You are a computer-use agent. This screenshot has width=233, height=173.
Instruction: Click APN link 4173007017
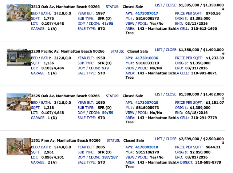pyautogui.click(x=147, y=13)
